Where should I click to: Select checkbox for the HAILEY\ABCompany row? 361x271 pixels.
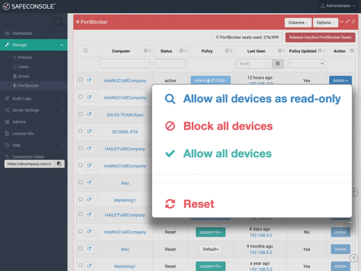[80, 148]
